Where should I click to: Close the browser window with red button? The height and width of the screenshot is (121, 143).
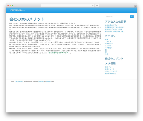[x=8, y=5]
